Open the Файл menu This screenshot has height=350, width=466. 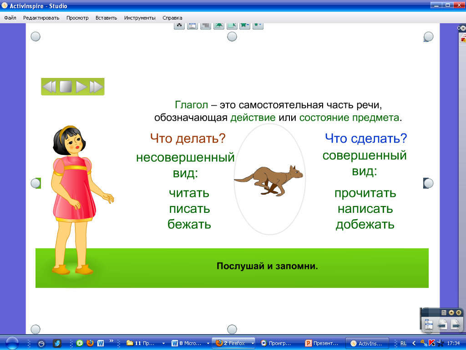(10, 18)
